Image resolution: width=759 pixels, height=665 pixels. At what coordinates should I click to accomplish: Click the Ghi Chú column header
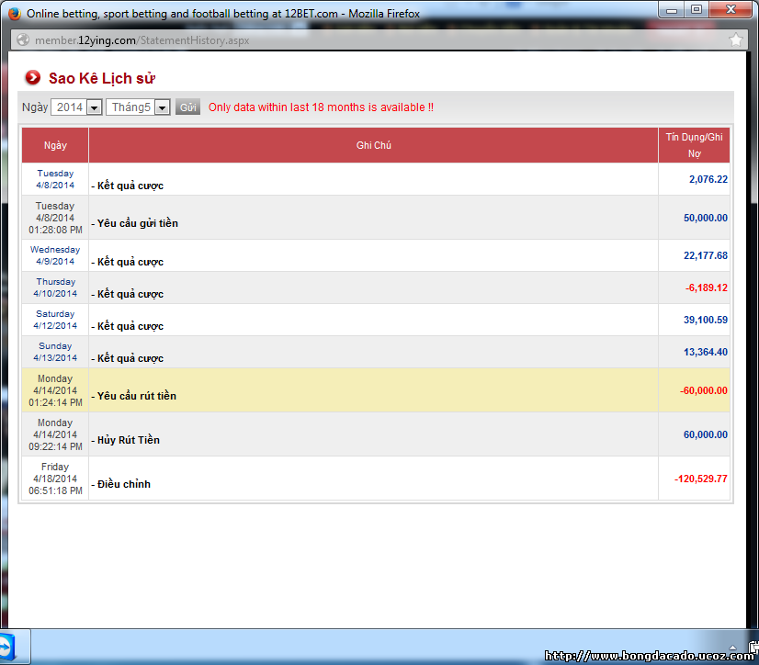(x=373, y=145)
